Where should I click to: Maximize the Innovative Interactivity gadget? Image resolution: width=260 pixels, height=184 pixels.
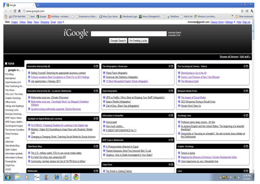[97, 66]
